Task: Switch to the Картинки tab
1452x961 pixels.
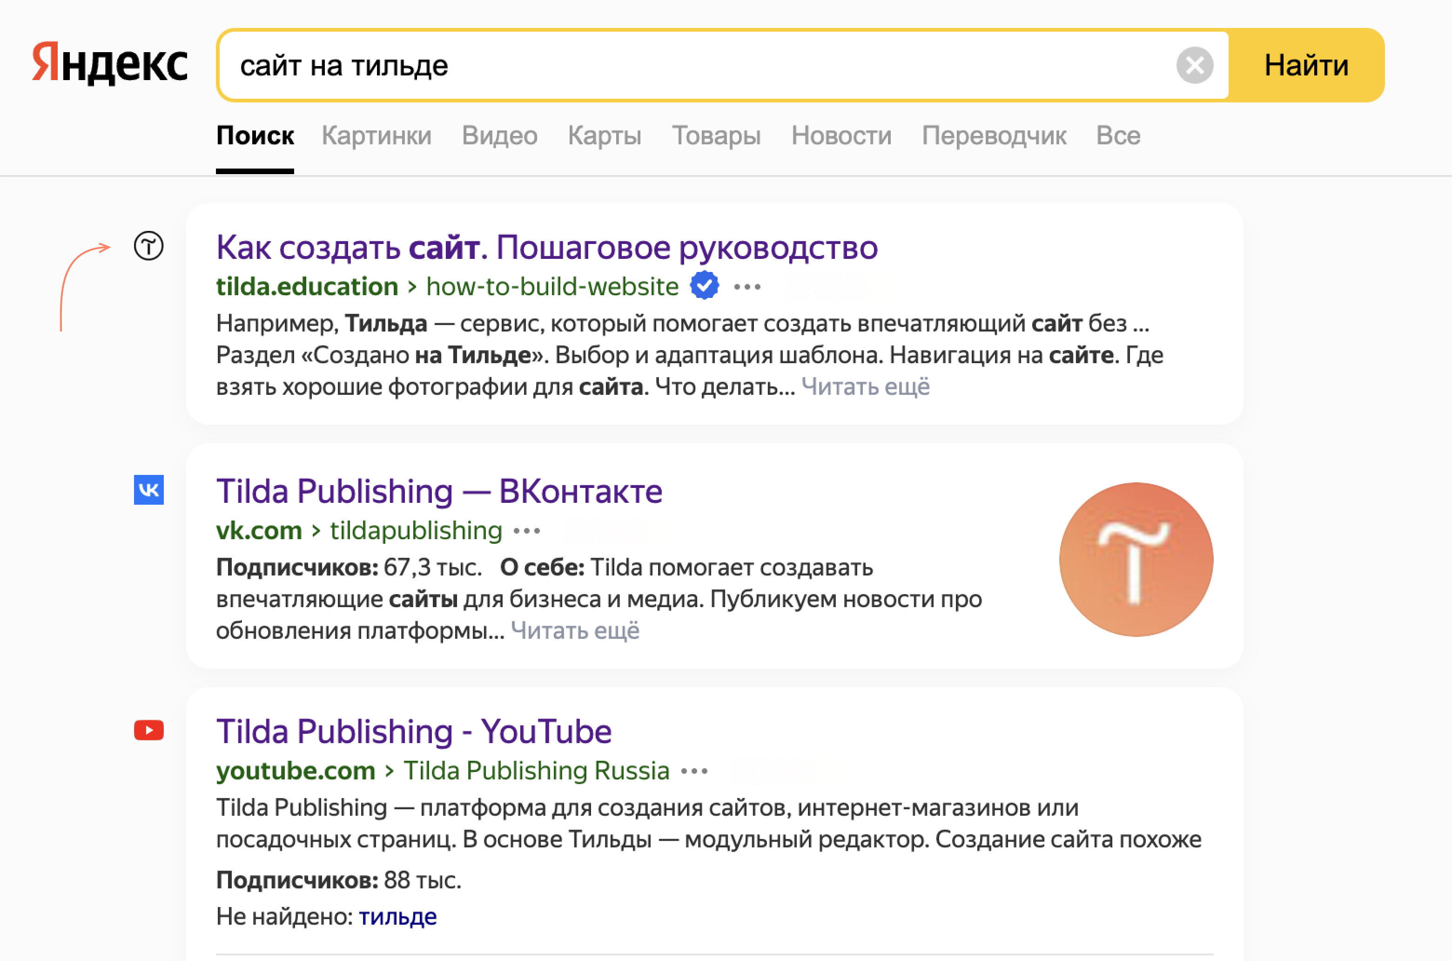Action: point(377,135)
